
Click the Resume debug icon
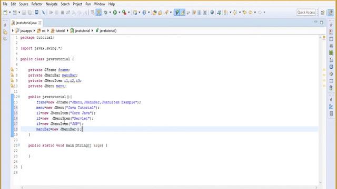[x=51, y=13]
